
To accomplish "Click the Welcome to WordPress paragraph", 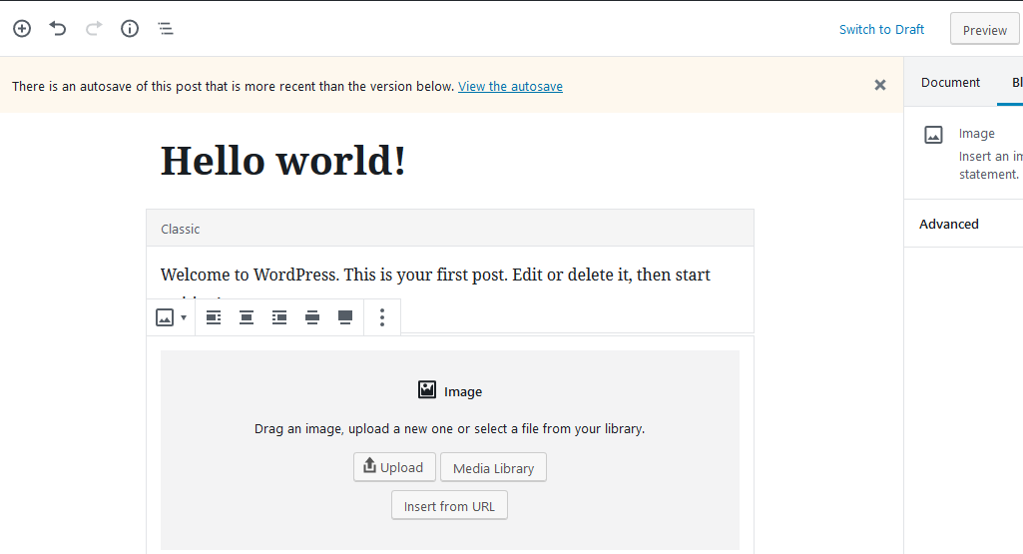I will [435, 275].
